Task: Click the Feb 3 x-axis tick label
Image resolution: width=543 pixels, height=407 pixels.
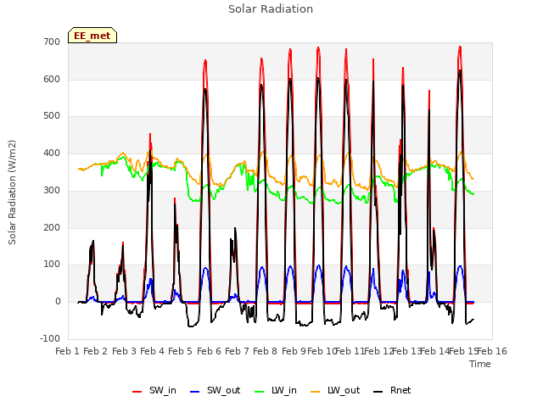Action: [124, 351]
